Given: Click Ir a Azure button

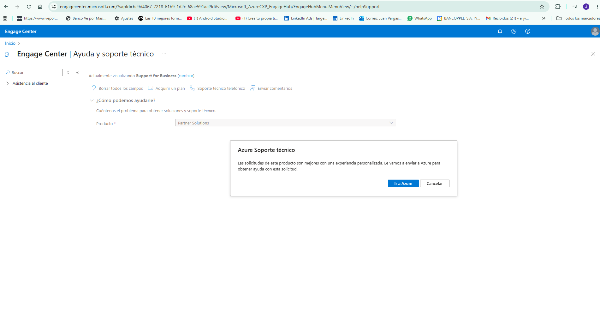Looking at the screenshot, I should (x=403, y=183).
